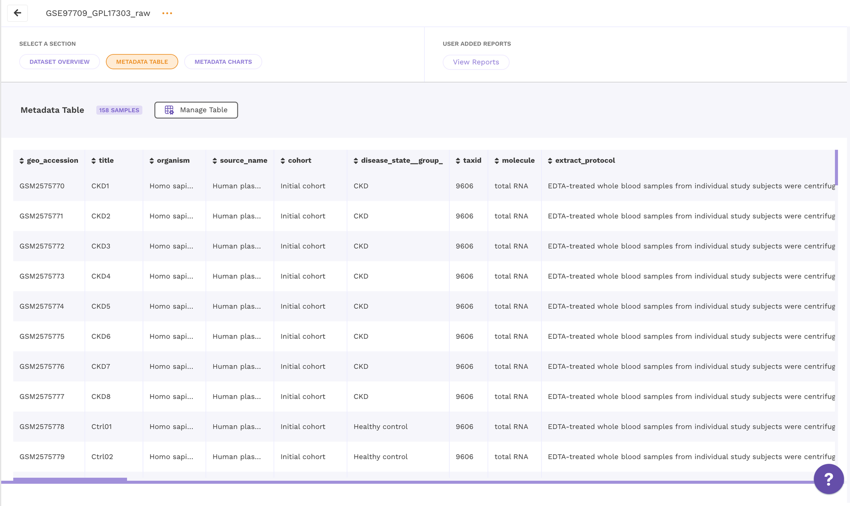Image resolution: width=850 pixels, height=506 pixels.
Task: Switch to Dataset Overview section
Action: coord(59,62)
